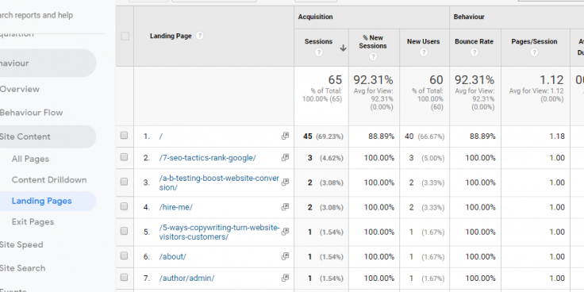
Task: Click the /5-ways-copywriting-turn-website-visitors-customers/ link
Action: (x=219, y=232)
